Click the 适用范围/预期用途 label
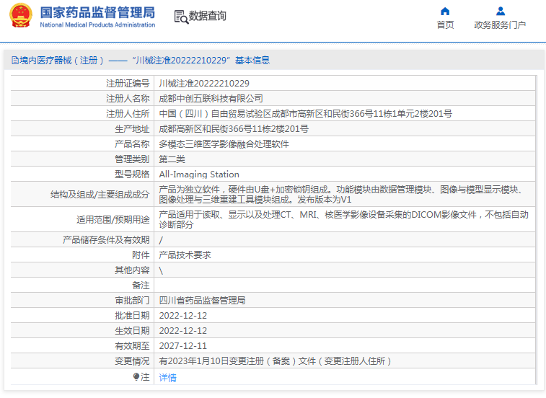The image size is (546, 398). (113, 219)
